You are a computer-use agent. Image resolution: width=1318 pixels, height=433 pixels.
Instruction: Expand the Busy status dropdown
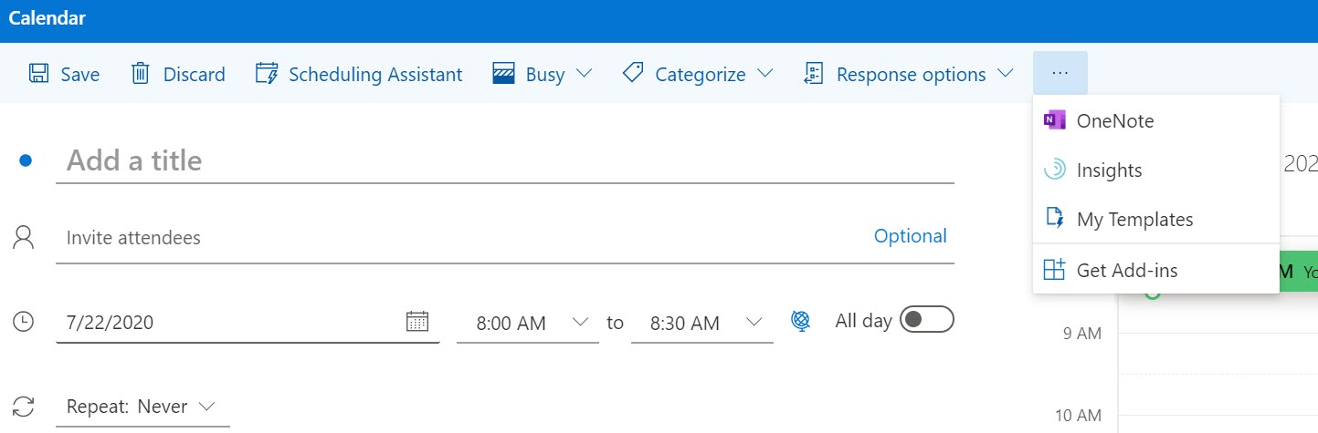pos(585,74)
